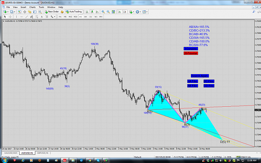The width and height of the screenshot is (261, 163).
Task: Open the Profiles icon
Action: [x=11, y=12]
